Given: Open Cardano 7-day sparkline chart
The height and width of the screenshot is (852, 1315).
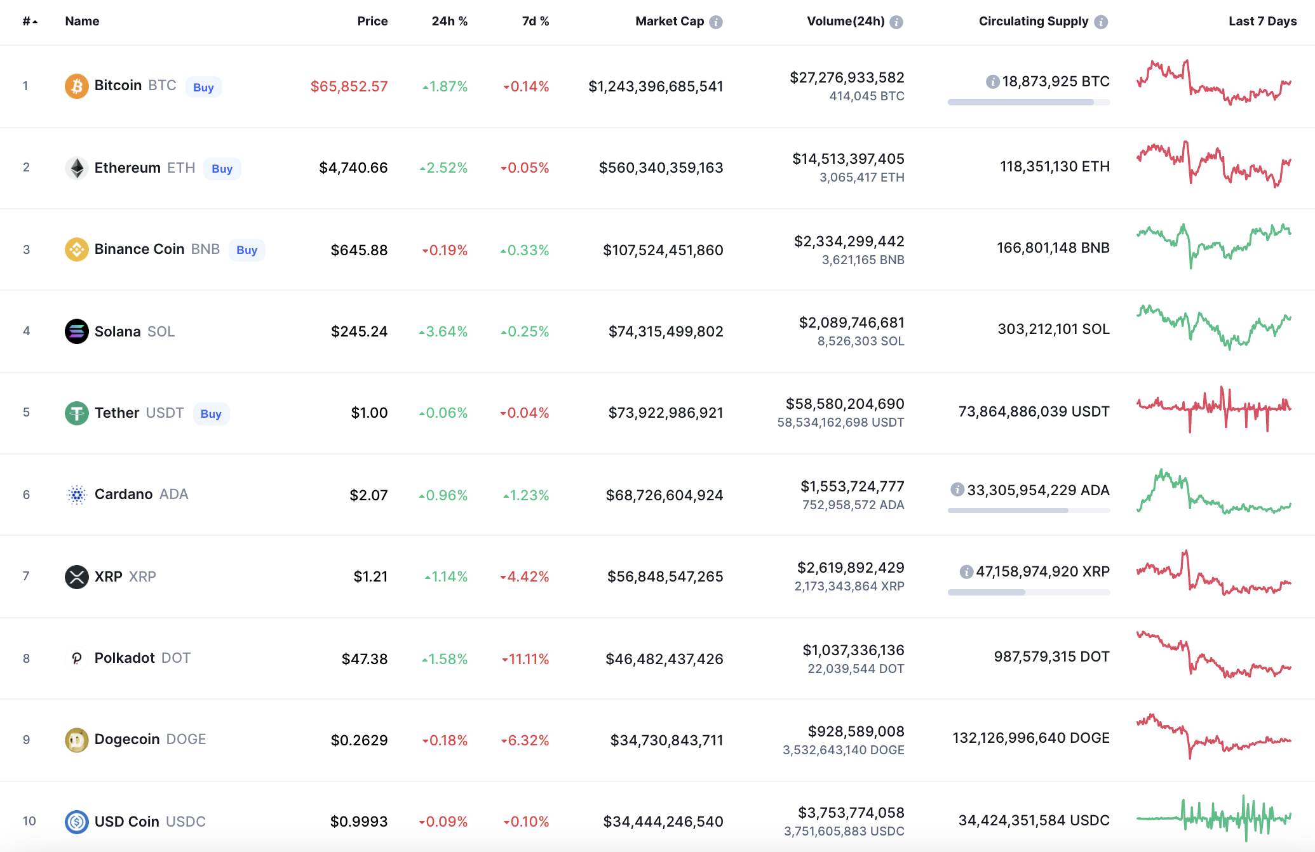Looking at the screenshot, I should [1214, 491].
